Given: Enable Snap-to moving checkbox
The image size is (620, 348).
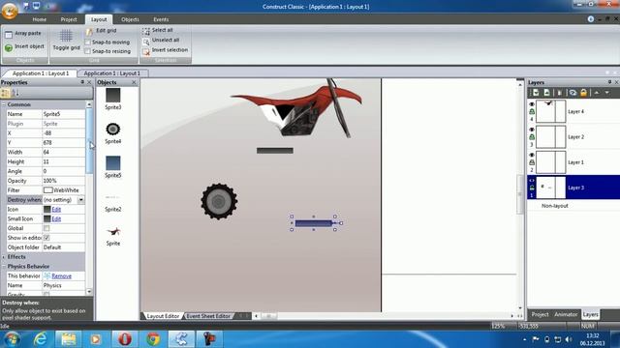Looking at the screenshot, I should [x=88, y=43].
